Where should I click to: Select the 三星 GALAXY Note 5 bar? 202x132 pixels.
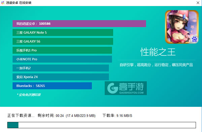pyautogui.click(x=63, y=33)
